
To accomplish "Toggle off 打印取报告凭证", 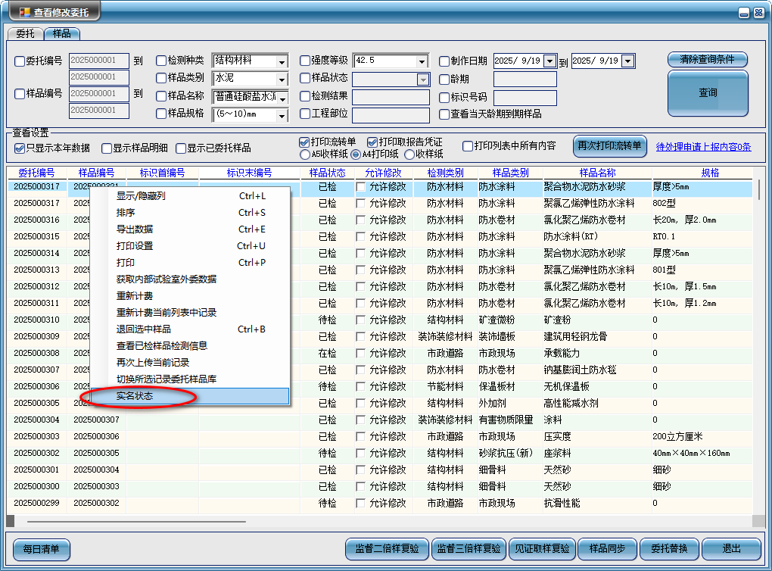I will click(x=372, y=142).
